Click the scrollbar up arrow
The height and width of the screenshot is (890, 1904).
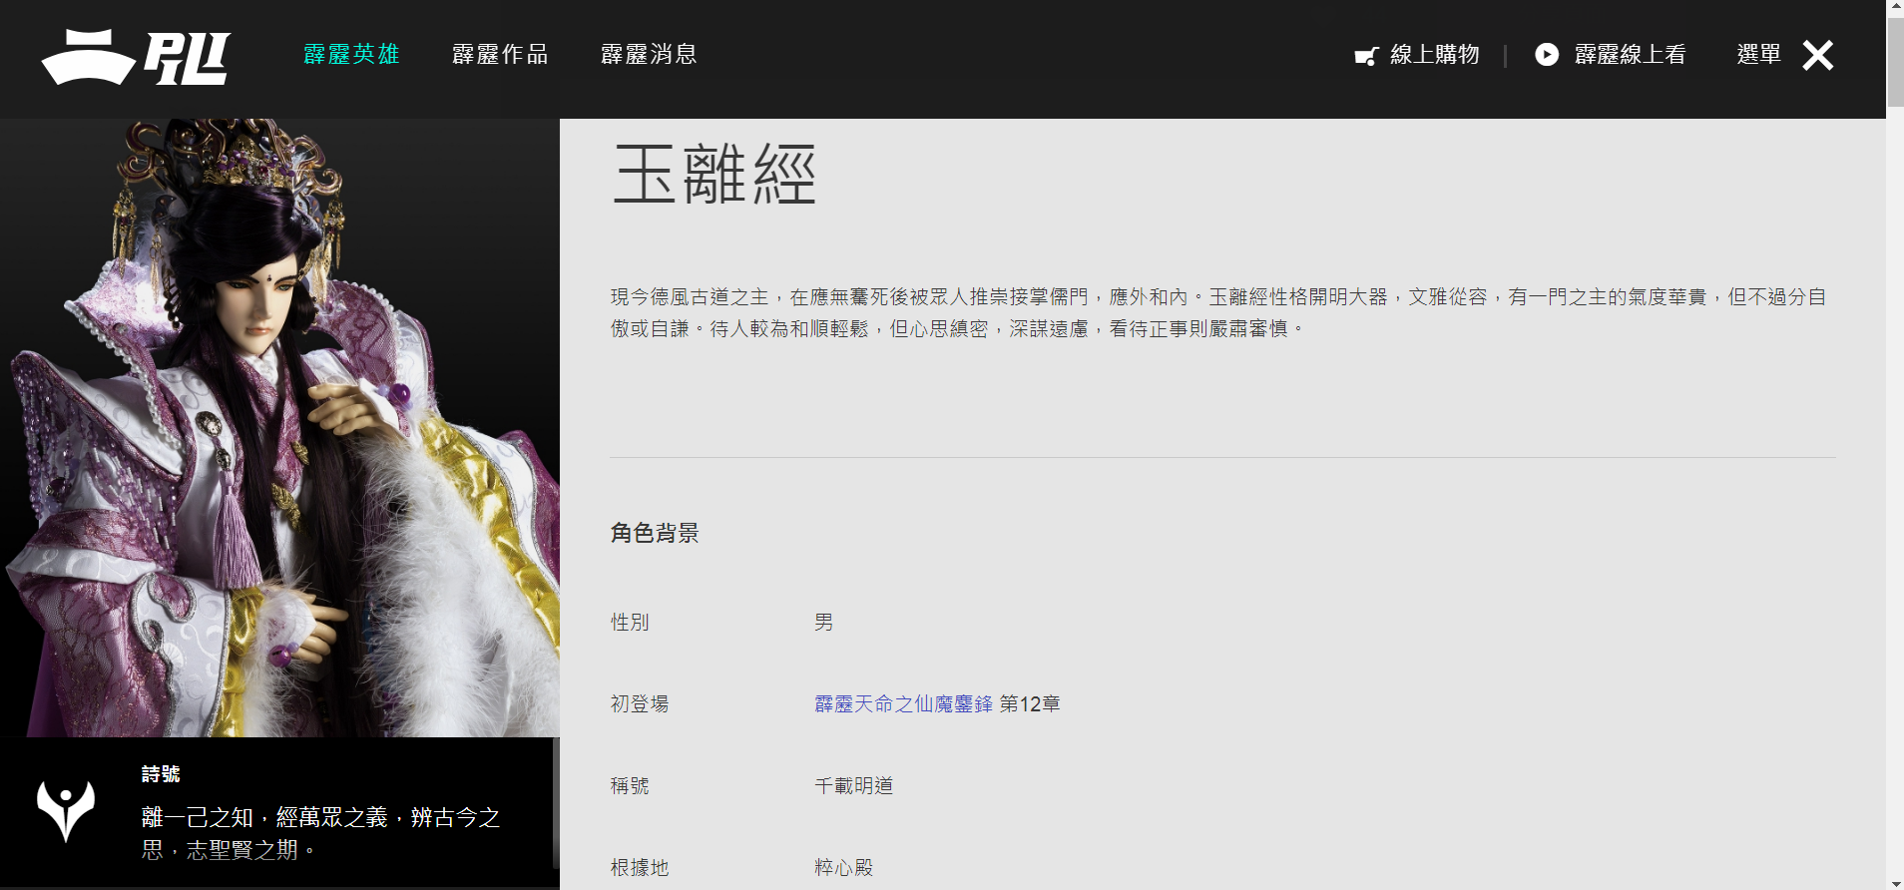1895,8
